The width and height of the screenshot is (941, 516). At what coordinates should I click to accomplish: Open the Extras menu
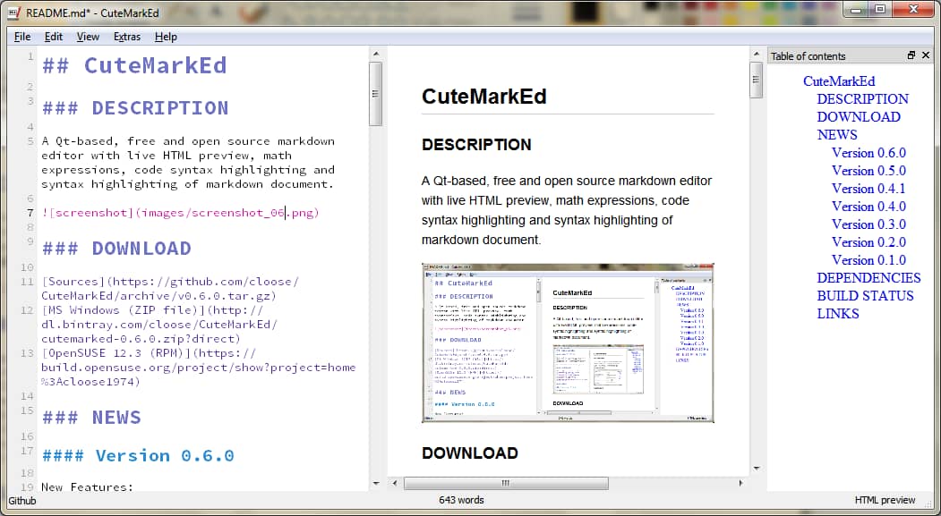pyautogui.click(x=126, y=37)
